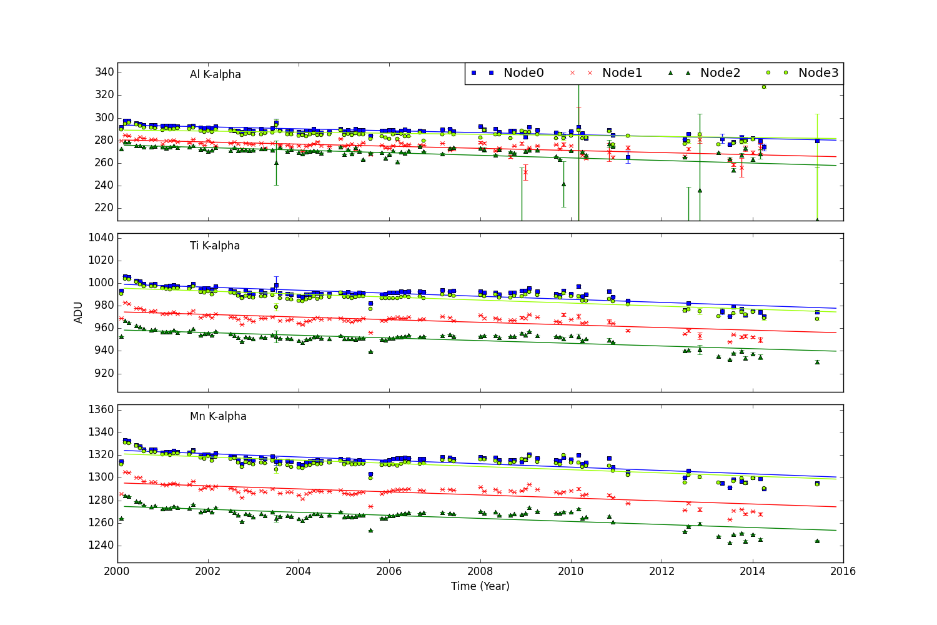Click the Node2 legend label
This screenshot has height=625, width=937.
point(720,73)
